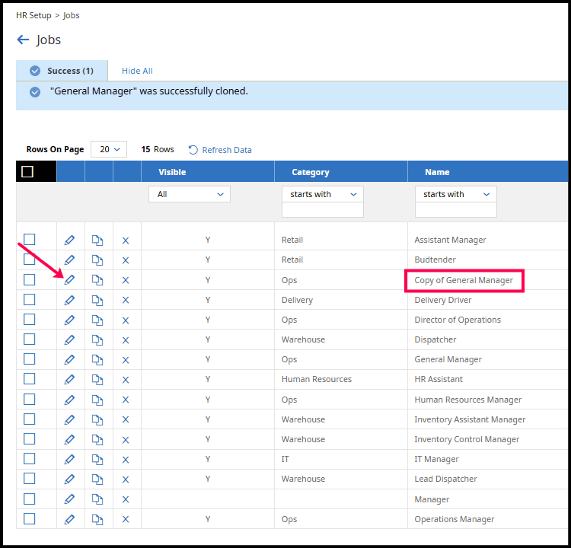
Task: Edit the Human Resources Manager job
Action: pyautogui.click(x=69, y=400)
